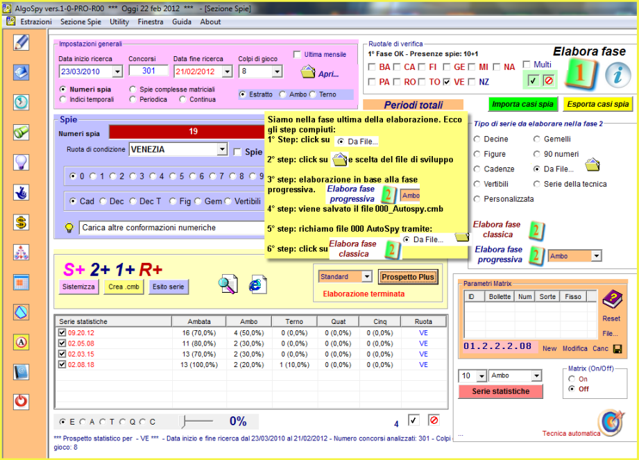Image resolution: width=639 pixels, height=460 pixels.
Task: Click the percentage slider beside 0%
Action: pos(198,421)
